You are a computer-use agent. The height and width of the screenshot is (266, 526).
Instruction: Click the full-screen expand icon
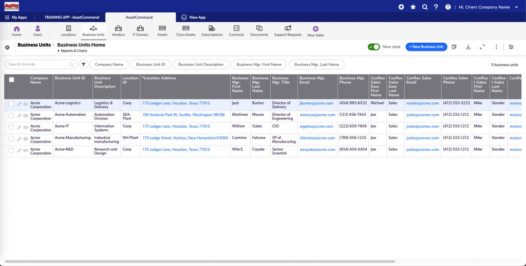[x=482, y=47]
